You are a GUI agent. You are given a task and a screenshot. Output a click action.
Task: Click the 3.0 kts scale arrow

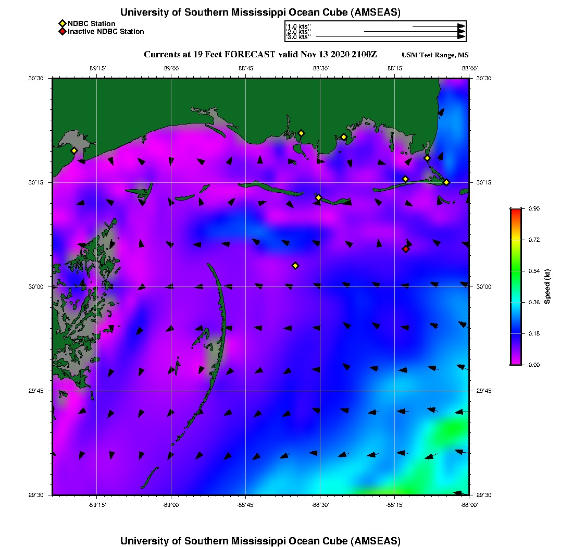click(391, 37)
